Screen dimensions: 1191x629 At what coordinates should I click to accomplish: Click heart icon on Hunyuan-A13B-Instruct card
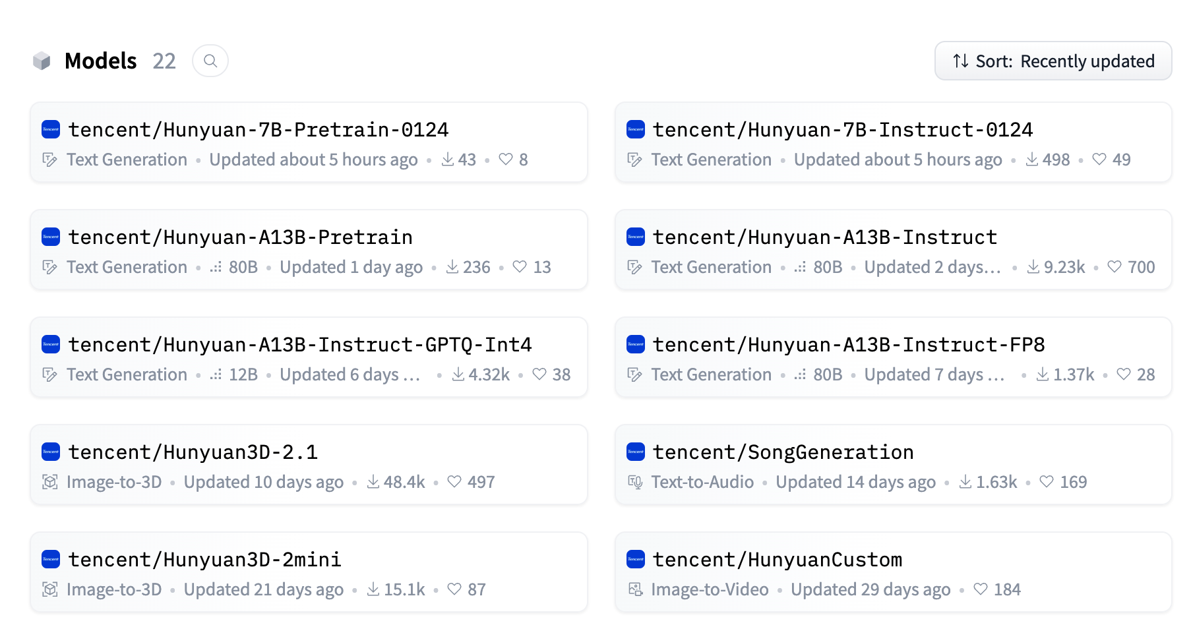pyautogui.click(x=1115, y=266)
